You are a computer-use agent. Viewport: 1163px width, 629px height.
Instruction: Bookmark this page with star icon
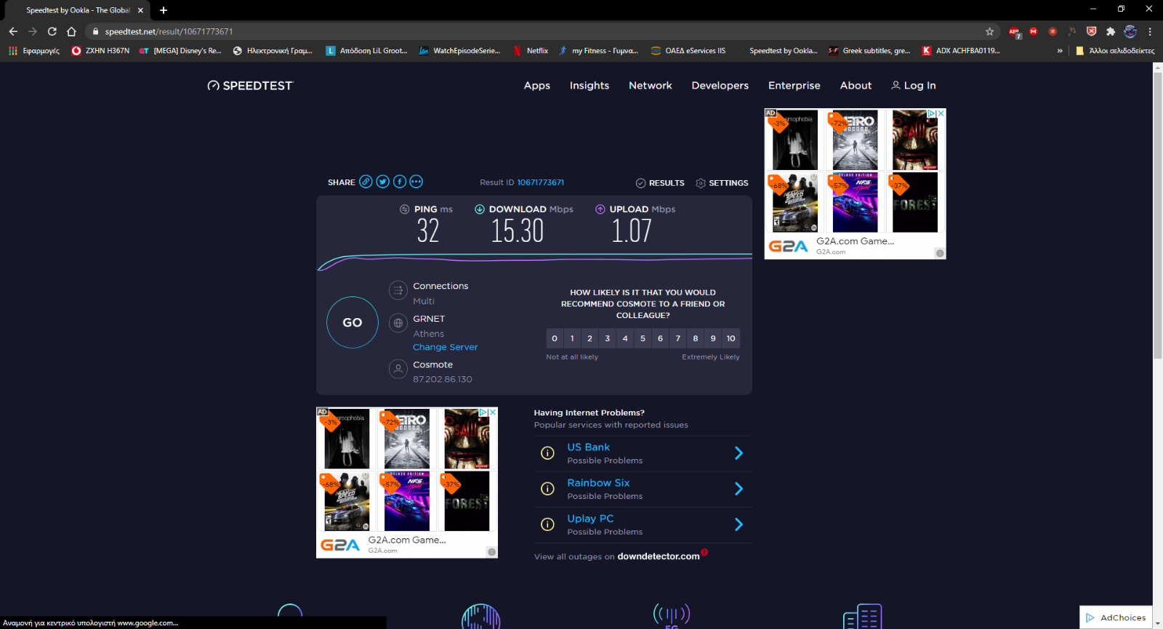coord(989,31)
